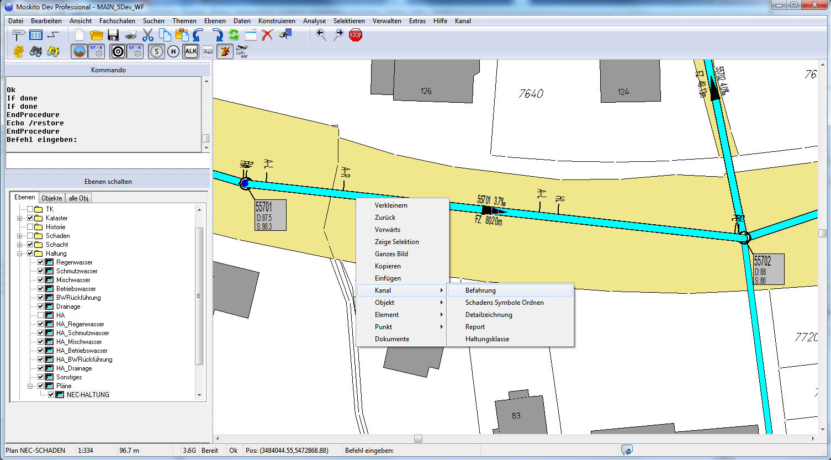Screen dimensions: 831x460
Task: Check the Schaden folder checkbox
Action: (30, 236)
